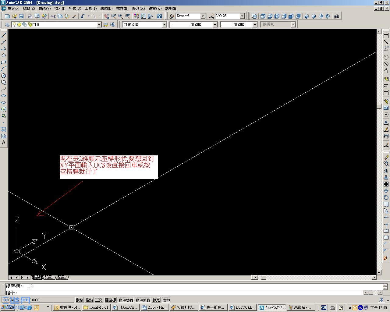Toggle the 鎖點 snap mode

point(80,300)
